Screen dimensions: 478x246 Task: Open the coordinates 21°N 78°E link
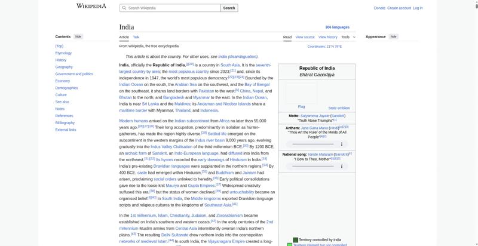(x=324, y=46)
